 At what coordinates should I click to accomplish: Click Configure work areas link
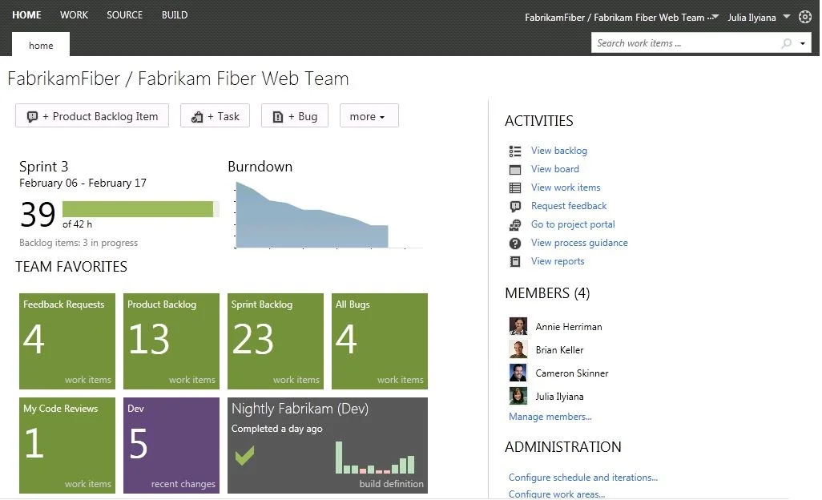[557, 494]
